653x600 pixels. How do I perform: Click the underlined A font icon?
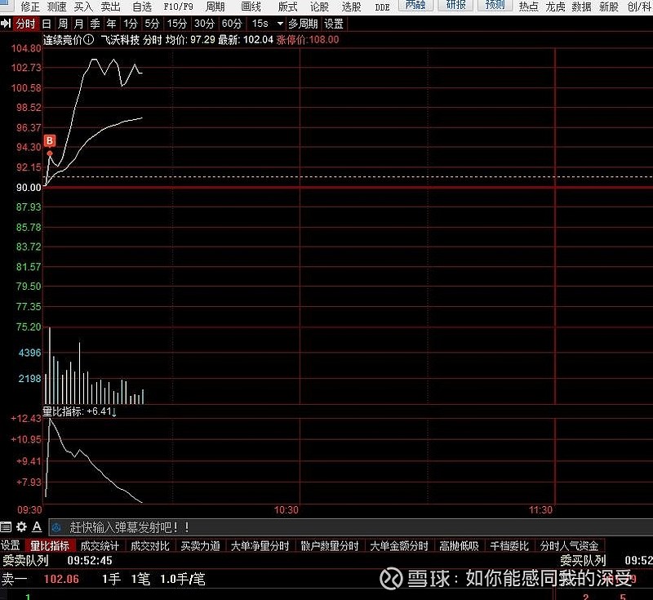tap(37, 527)
